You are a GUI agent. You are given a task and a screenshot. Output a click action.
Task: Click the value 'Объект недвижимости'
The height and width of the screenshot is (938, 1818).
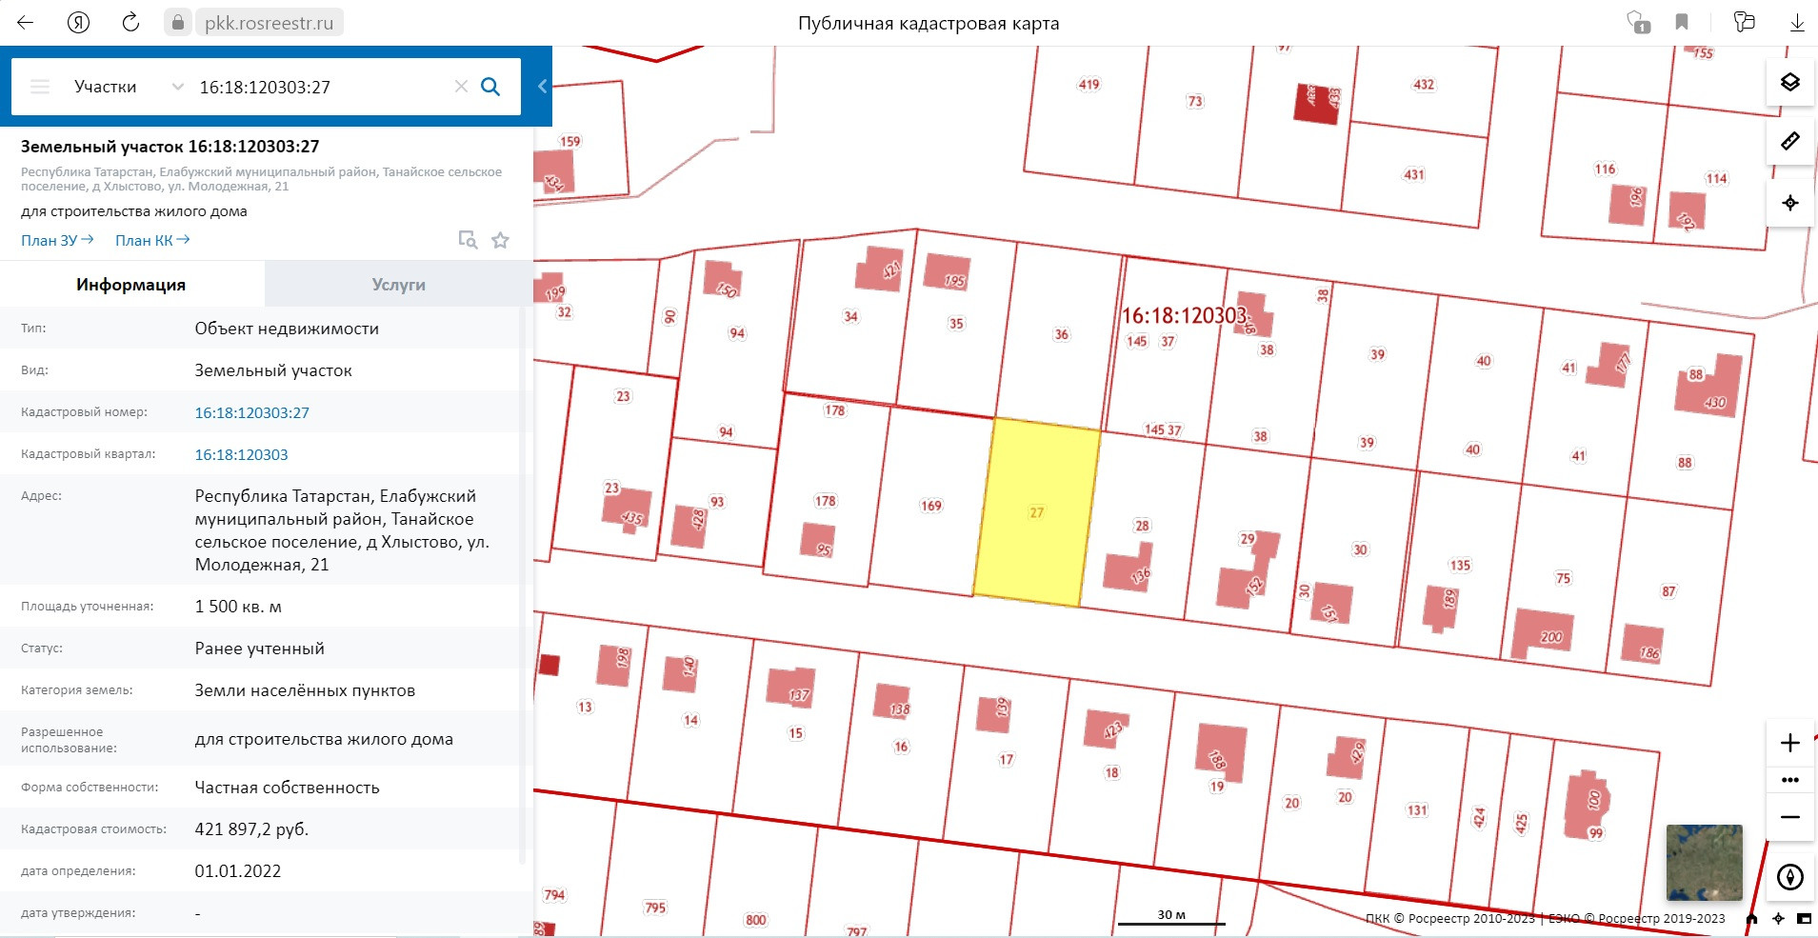coord(287,329)
